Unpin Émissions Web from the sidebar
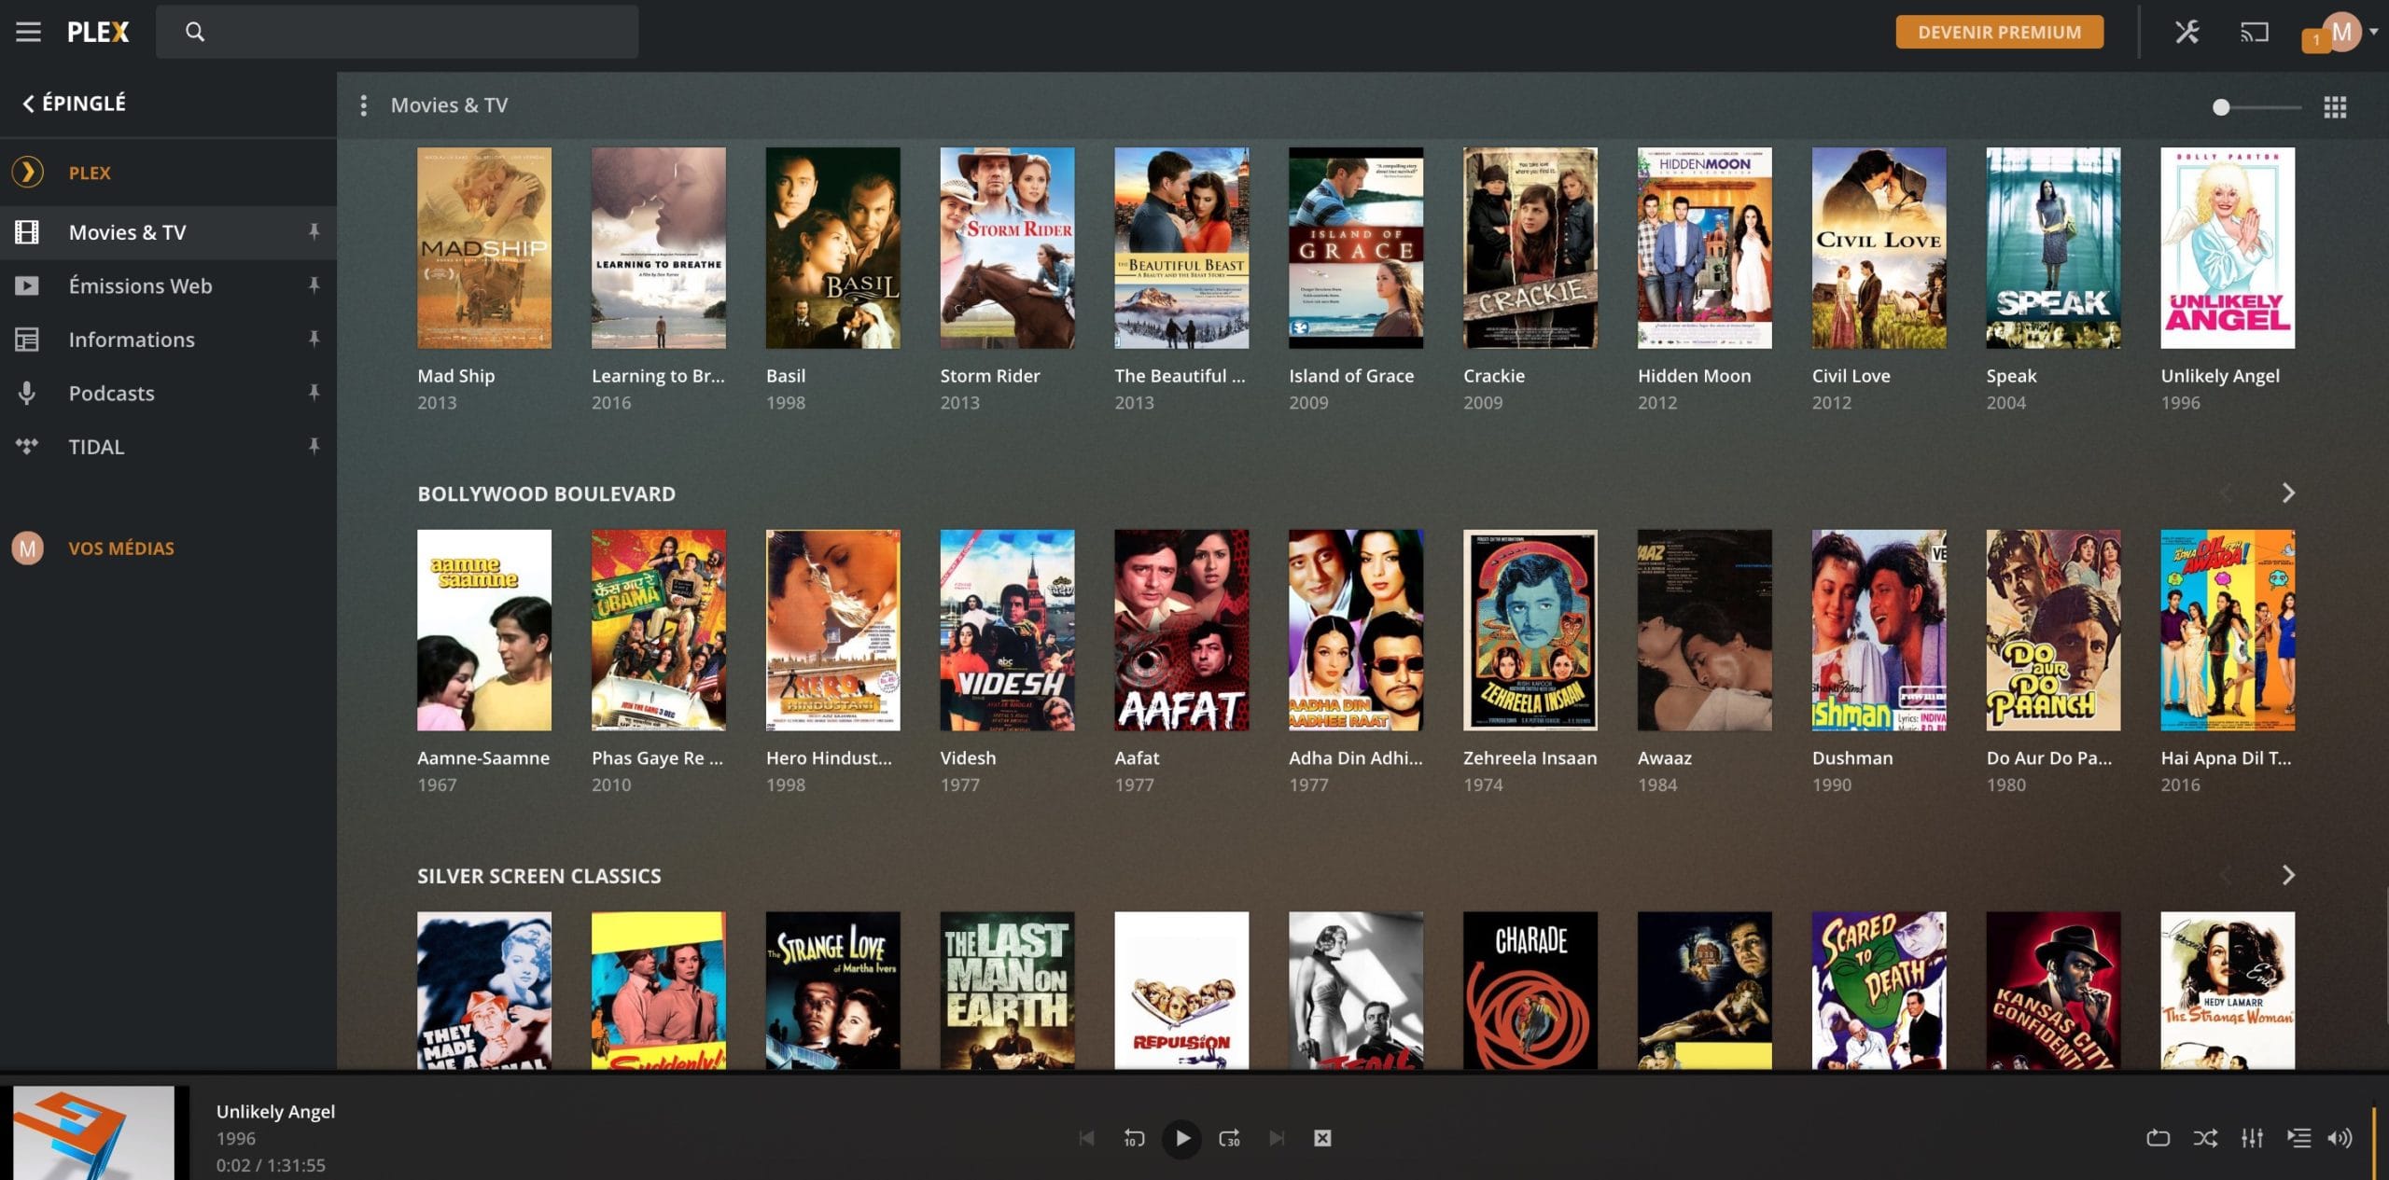2389x1180 pixels. coord(315,285)
